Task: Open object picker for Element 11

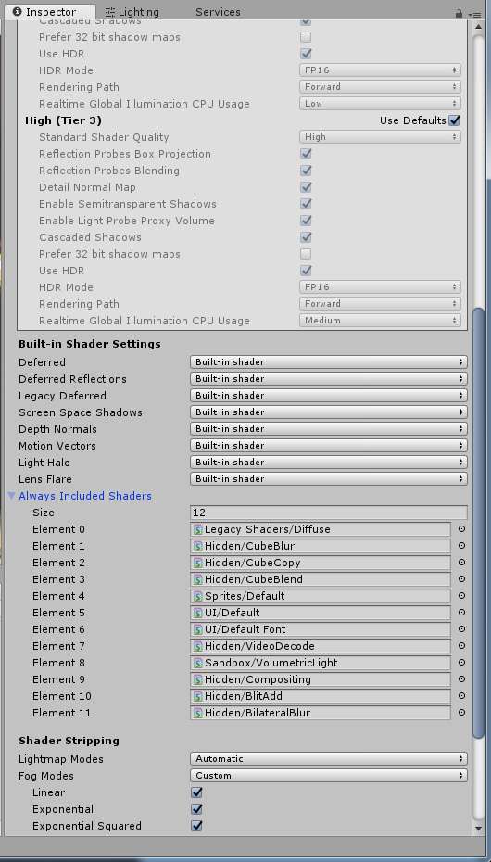Action: [461, 713]
